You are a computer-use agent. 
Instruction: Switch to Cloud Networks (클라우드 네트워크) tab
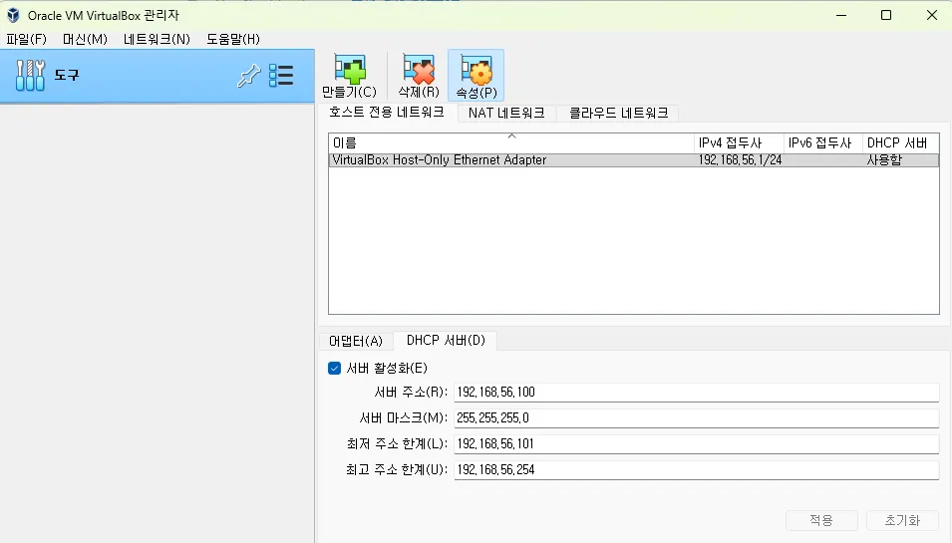618,113
